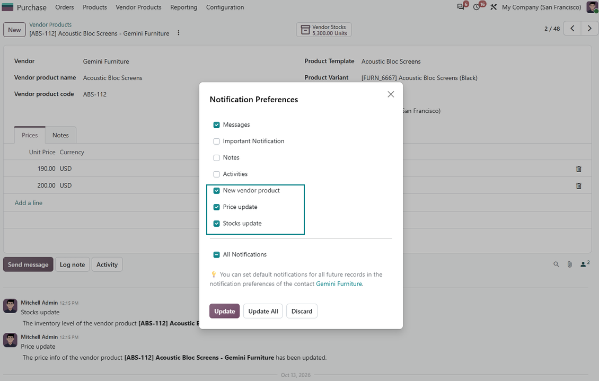Click Log note button
599x381 pixels.
[72, 264]
